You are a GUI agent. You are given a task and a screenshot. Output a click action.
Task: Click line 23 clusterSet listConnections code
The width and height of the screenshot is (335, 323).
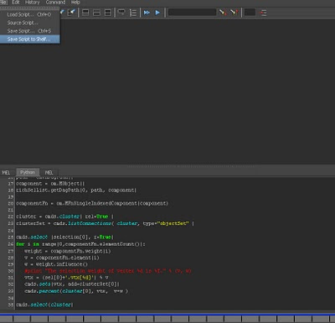click(105, 223)
